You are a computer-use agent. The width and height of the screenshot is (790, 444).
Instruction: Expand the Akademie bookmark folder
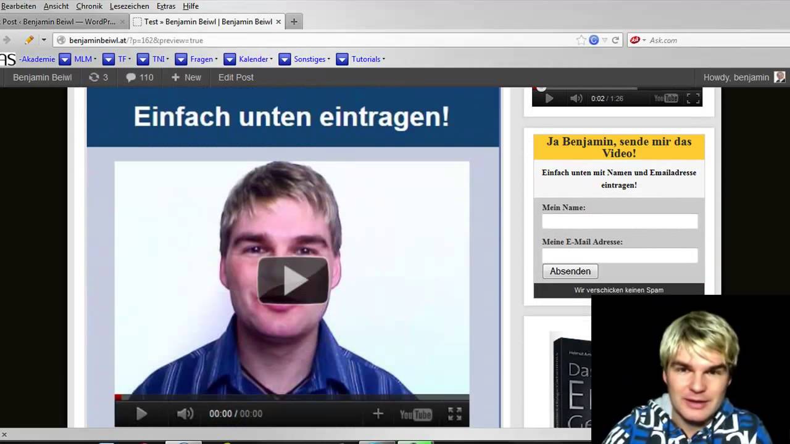coord(37,59)
